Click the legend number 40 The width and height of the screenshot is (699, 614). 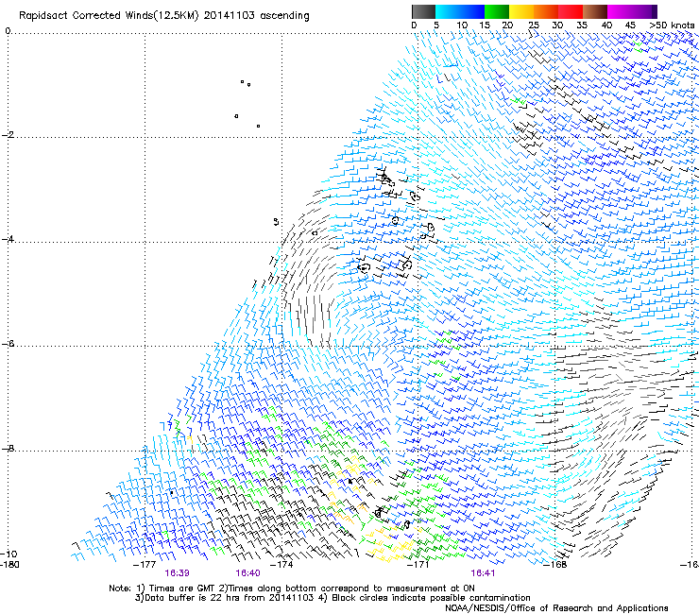tap(606, 26)
